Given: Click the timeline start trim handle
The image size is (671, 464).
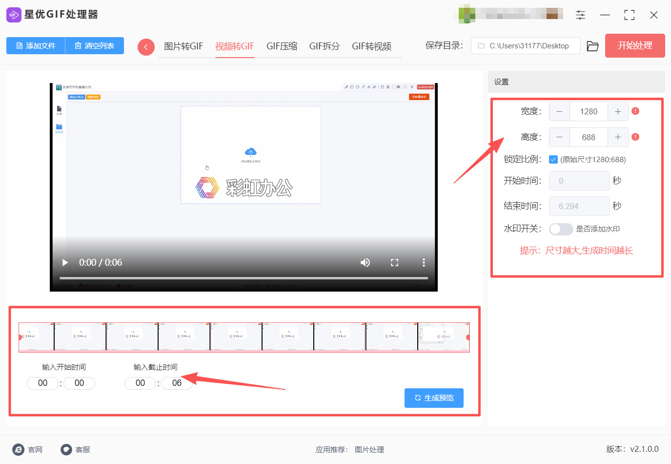Looking at the screenshot, I should pos(20,337).
